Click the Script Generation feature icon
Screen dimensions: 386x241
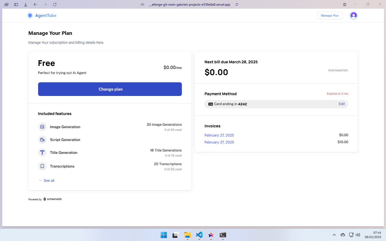click(42, 139)
